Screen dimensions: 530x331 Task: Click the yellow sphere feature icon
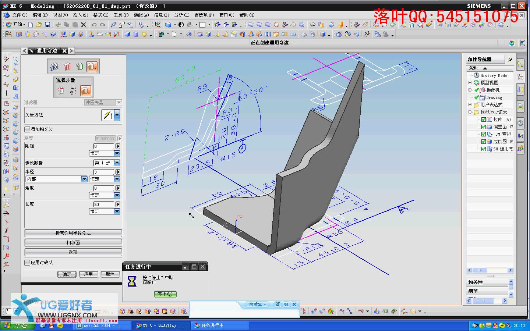(x=145, y=34)
